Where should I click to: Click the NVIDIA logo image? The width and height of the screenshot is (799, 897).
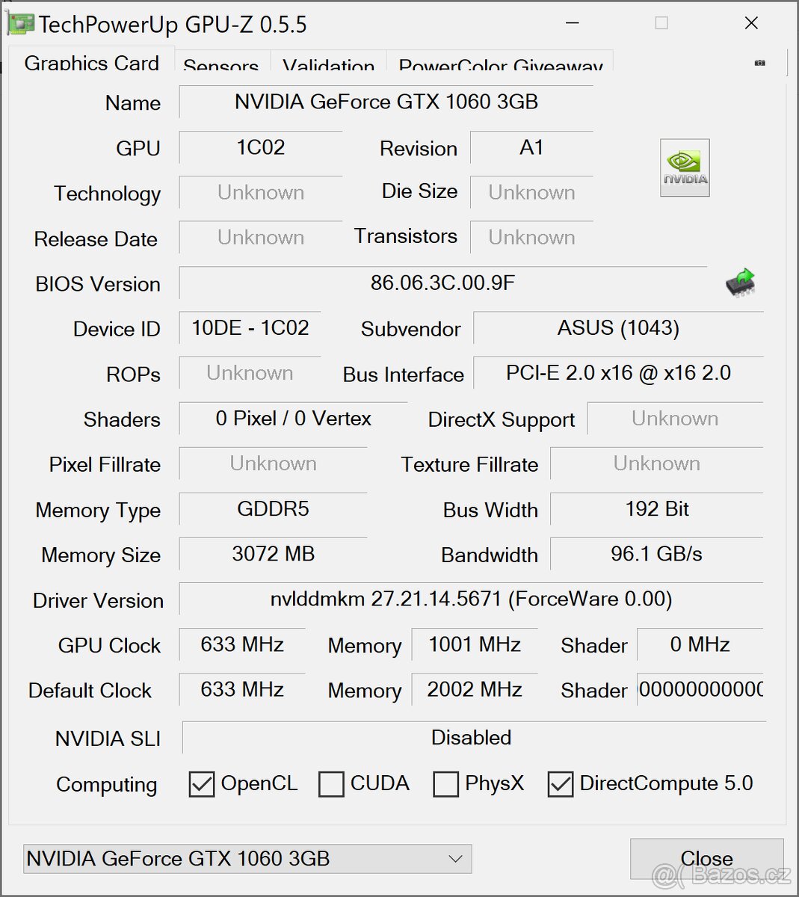click(x=685, y=167)
